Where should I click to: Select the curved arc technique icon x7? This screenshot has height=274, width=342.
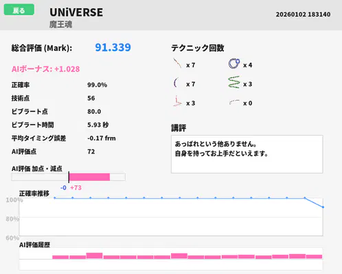pyautogui.click(x=176, y=83)
